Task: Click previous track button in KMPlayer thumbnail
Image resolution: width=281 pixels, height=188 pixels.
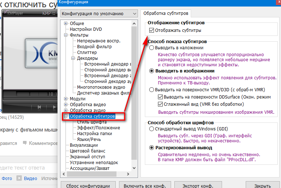Action: tap(39, 107)
